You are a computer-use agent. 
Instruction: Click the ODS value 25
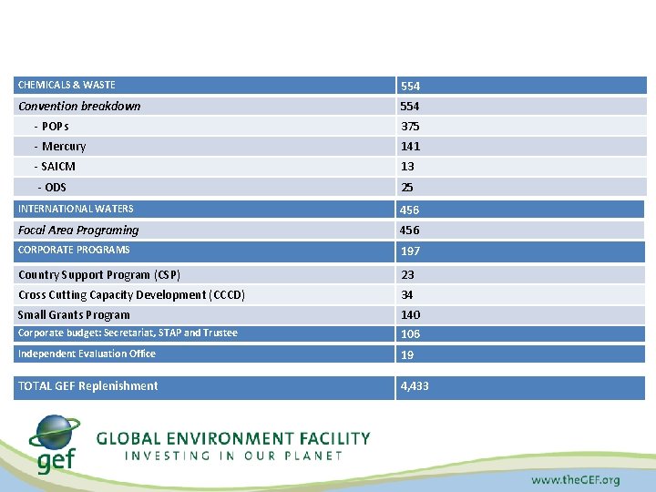click(407, 188)
